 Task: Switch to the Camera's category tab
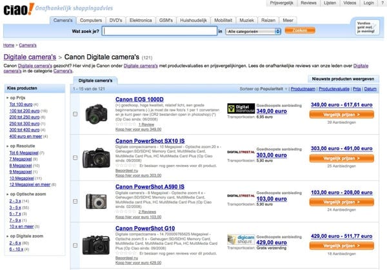point(63,20)
